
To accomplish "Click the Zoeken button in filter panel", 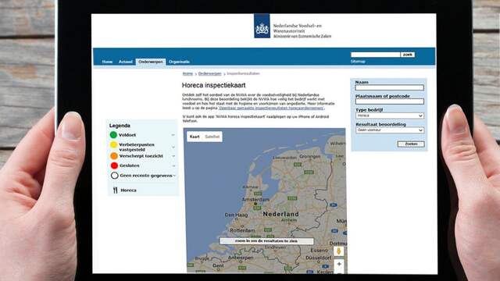I will coord(411,144).
